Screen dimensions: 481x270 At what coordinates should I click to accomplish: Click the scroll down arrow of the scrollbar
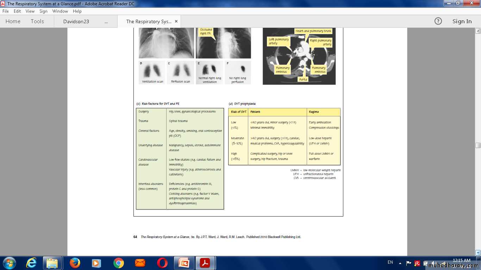[478, 252]
